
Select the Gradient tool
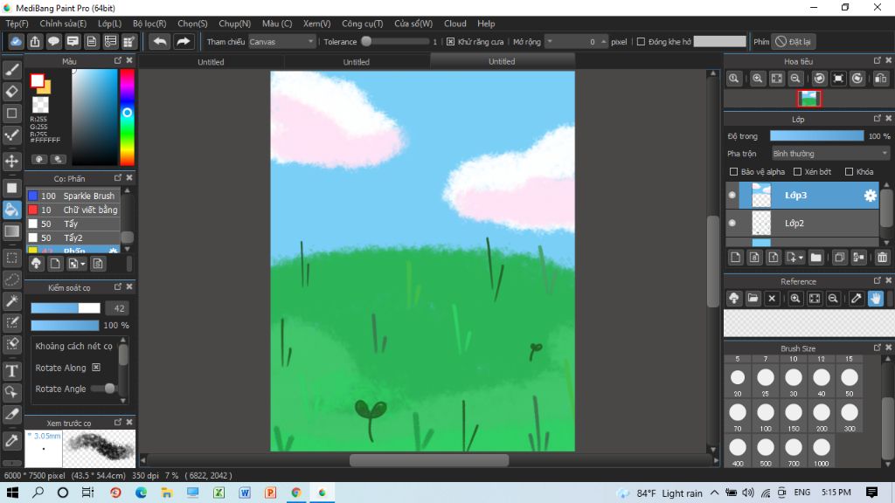[12, 231]
